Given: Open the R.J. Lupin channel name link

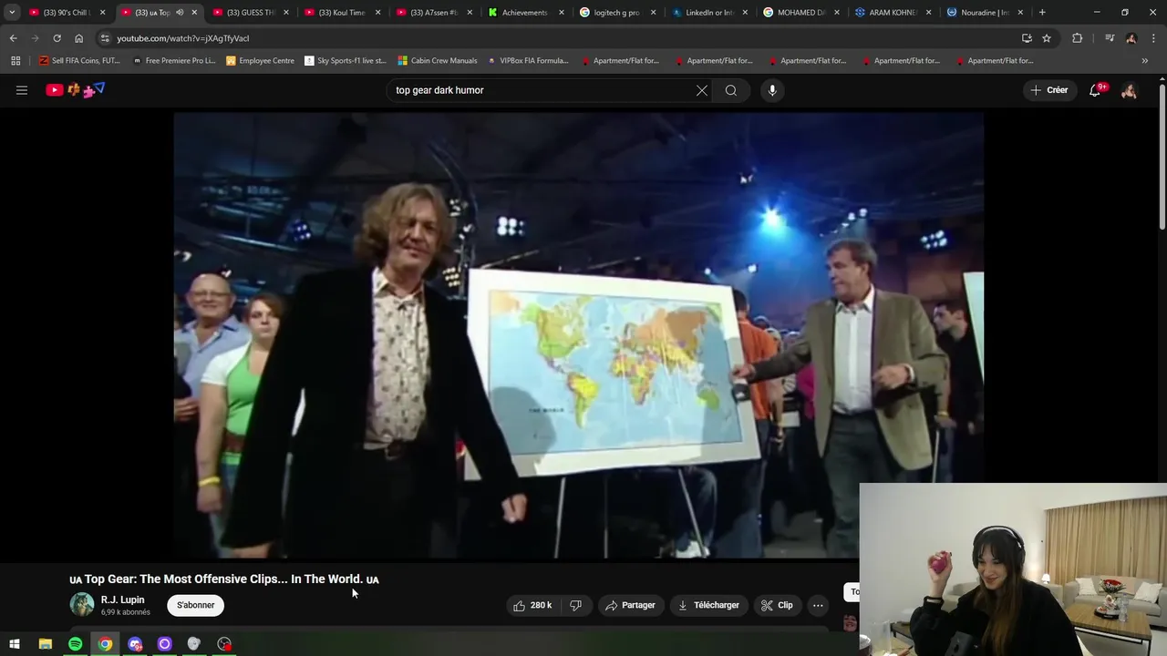Looking at the screenshot, I should [x=122, y=600].
